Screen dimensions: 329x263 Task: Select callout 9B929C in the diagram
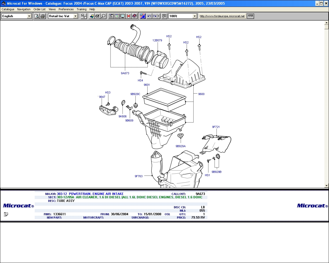click(x=135, y=94)
